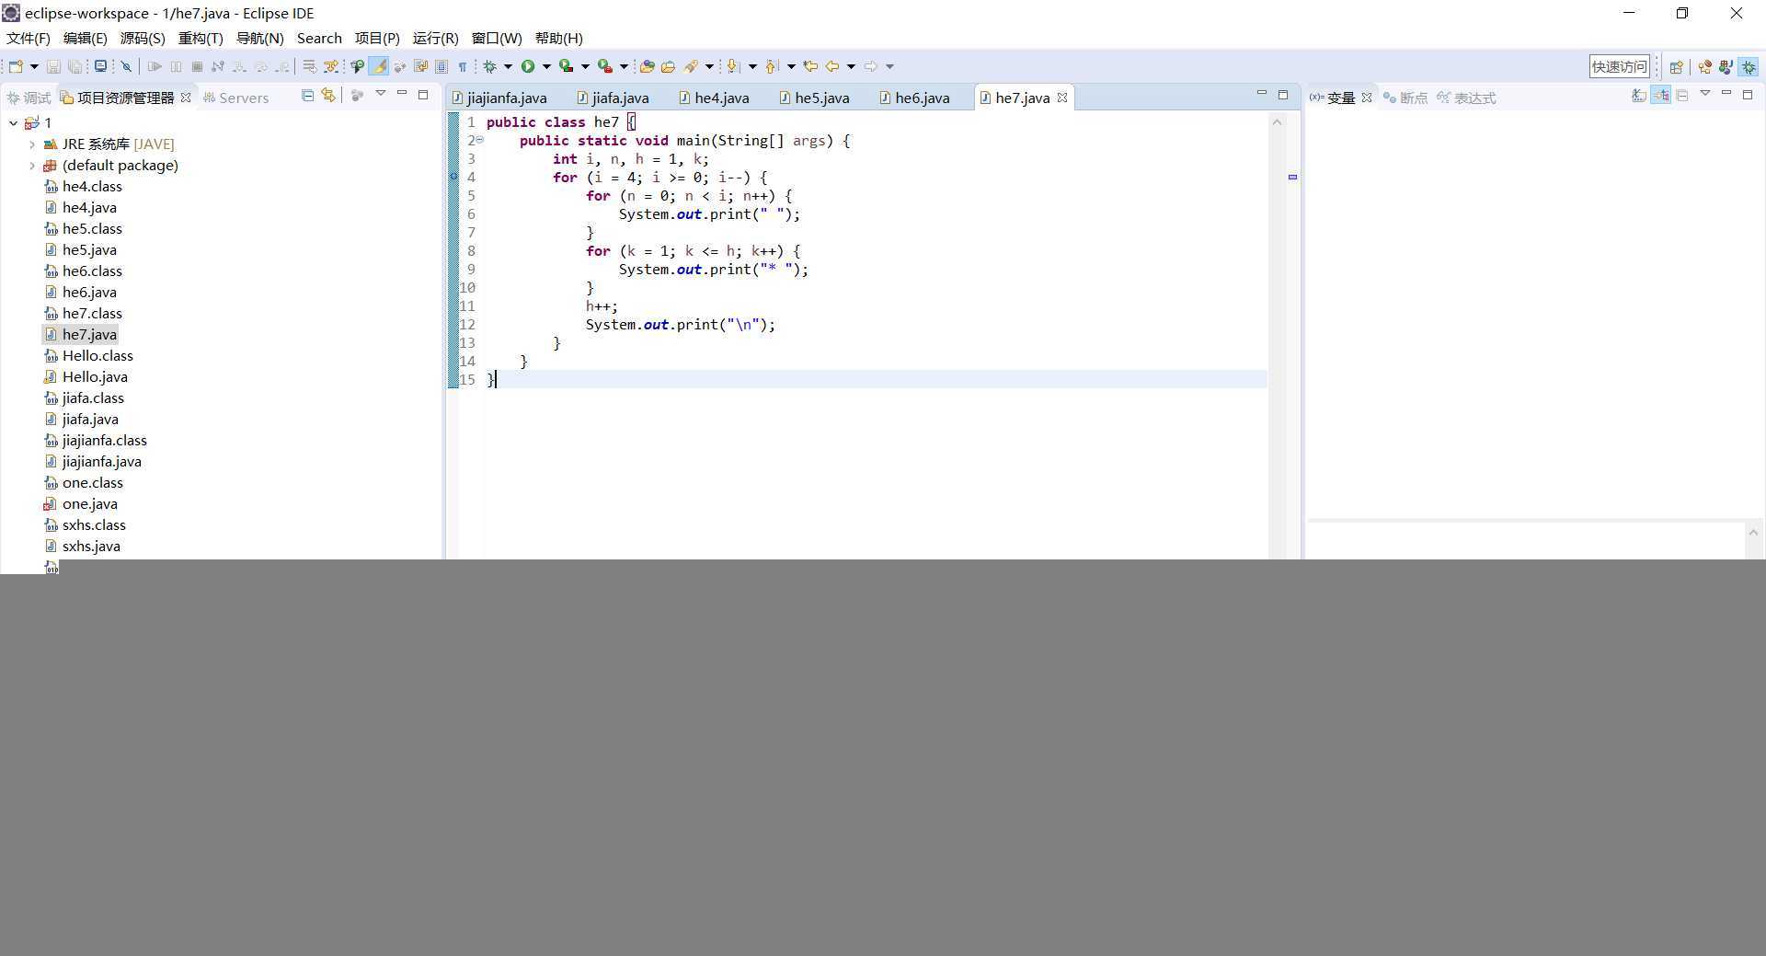Open the Back history dropdown arrow

click(x=851, y=66)
